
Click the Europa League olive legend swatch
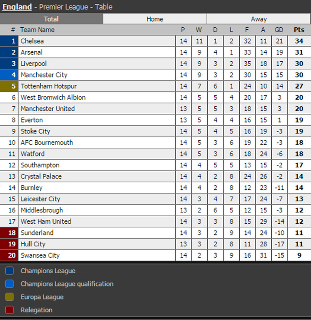(10, 297)
